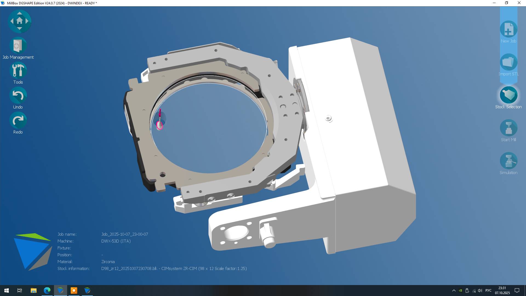Viewport: 526px width, 296px height.
Task: Create a New Job
Action: pyautogui.click(x=508, y=29)
